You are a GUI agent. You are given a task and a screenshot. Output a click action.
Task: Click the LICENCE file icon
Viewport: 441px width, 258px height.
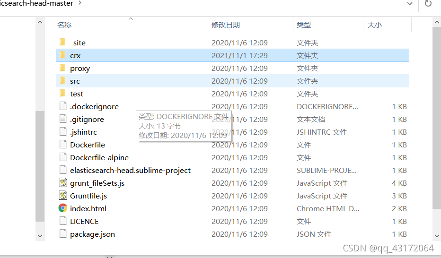63,221
